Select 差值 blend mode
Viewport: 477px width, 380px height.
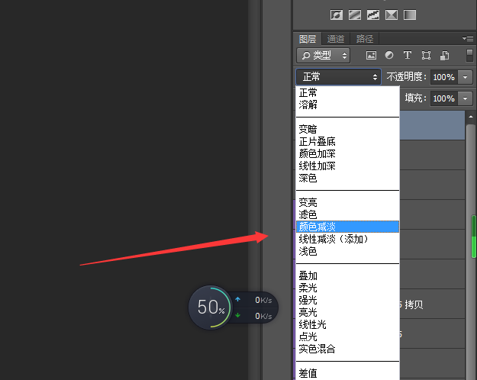347,373
